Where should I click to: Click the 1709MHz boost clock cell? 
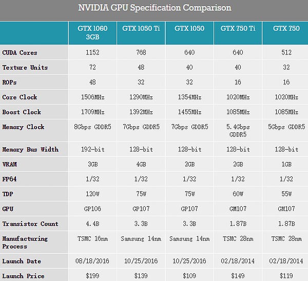[92, 112]
